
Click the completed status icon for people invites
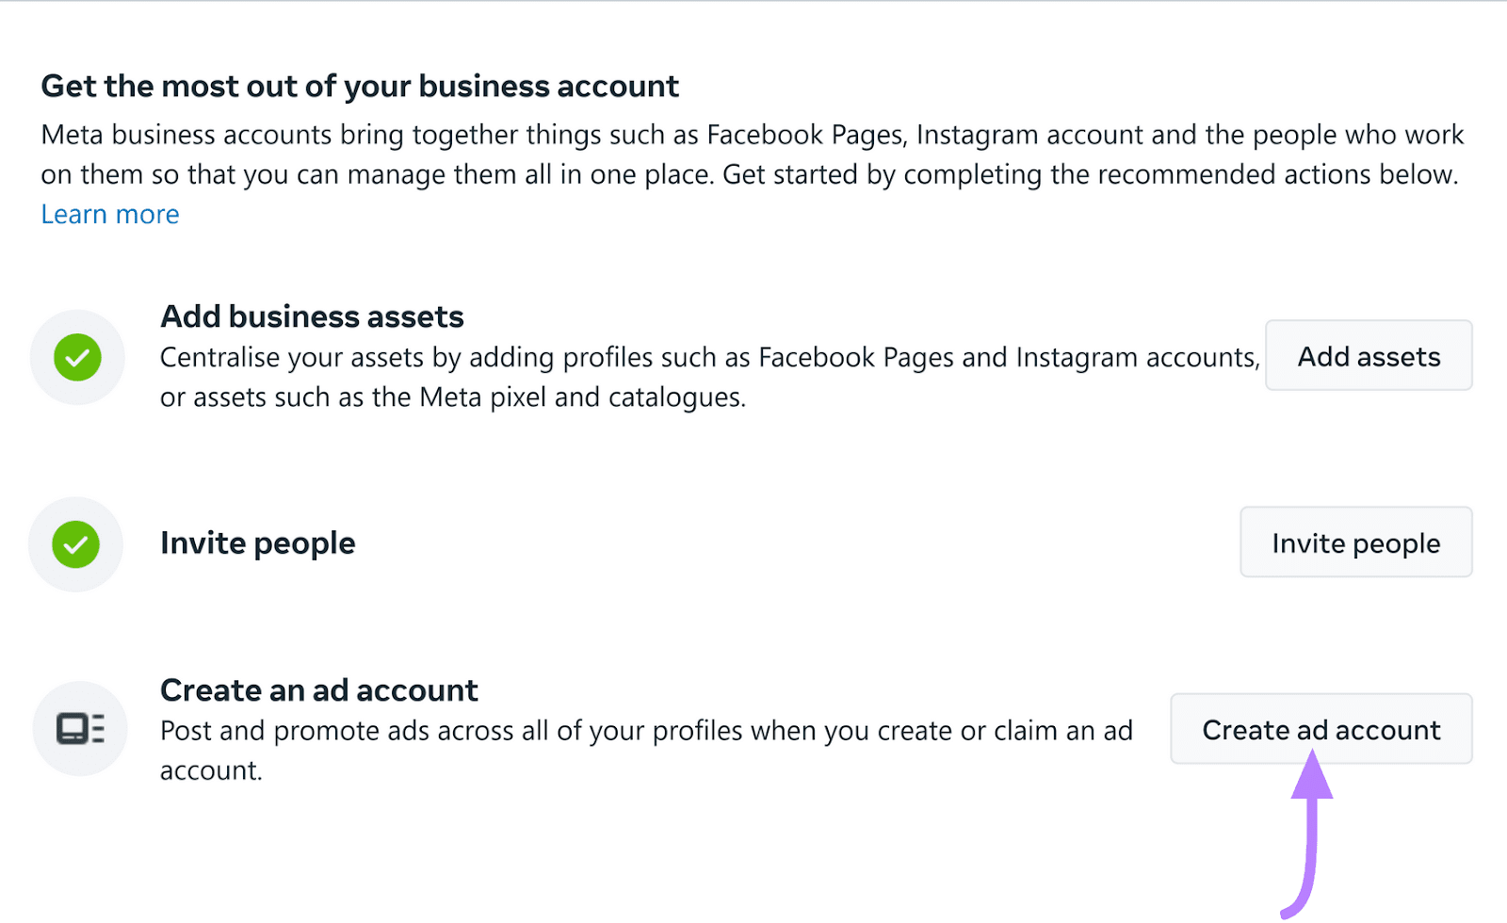pyautogui.click(x=75, y=544)
